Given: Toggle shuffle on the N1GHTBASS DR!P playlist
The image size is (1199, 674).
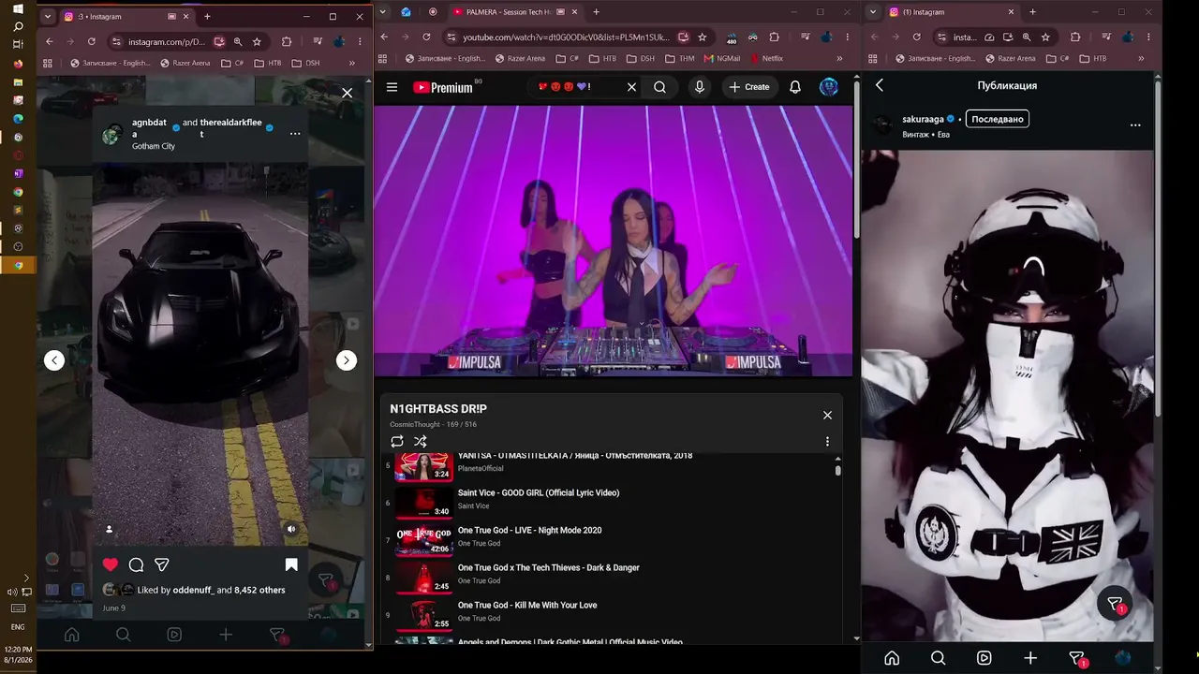Looking at the screenshot, I should 421,441.
